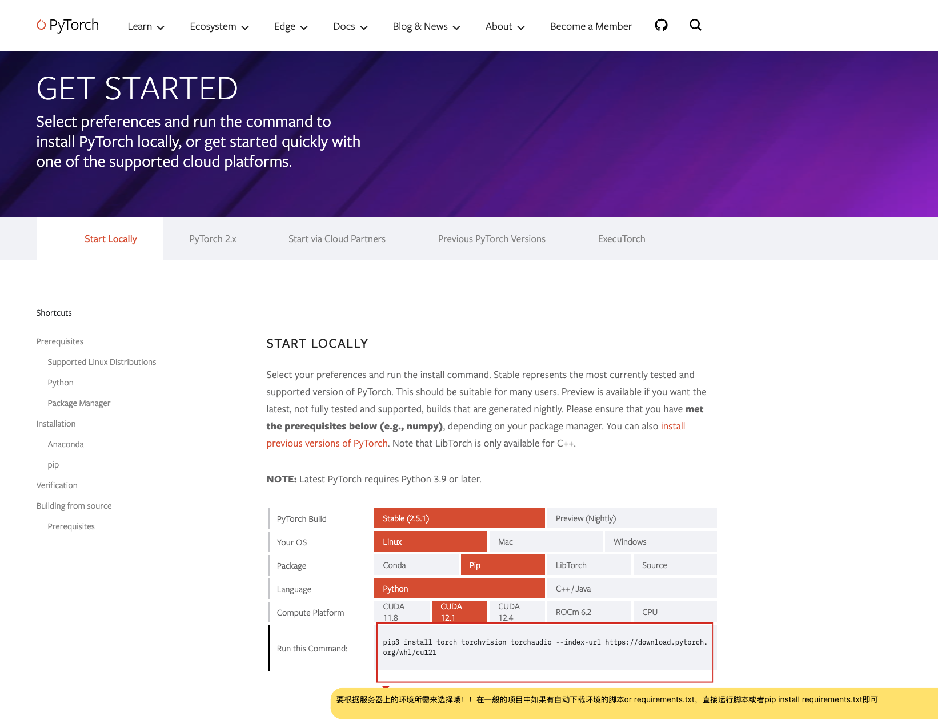Select the Conda package option
Screen dimensions: 938x728
click(x=416, y=565)
